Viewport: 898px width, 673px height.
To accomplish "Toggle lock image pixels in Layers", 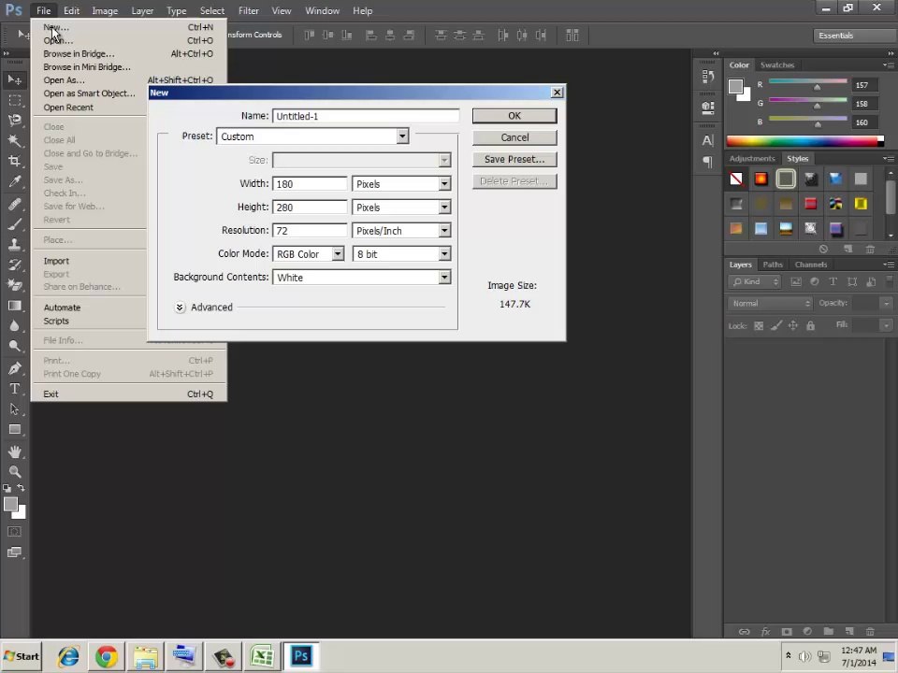I will coord(776,325).
